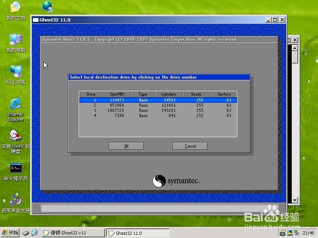Click the scrollbar thumb in background window
The height and width of the screenshot is (238, 318).
pyautogui.click(x=295, y=57)
